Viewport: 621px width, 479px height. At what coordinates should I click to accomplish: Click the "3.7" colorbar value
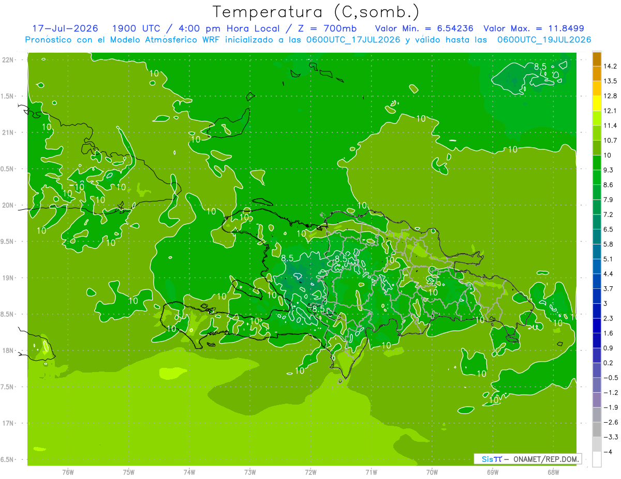[x=608, y=289]
